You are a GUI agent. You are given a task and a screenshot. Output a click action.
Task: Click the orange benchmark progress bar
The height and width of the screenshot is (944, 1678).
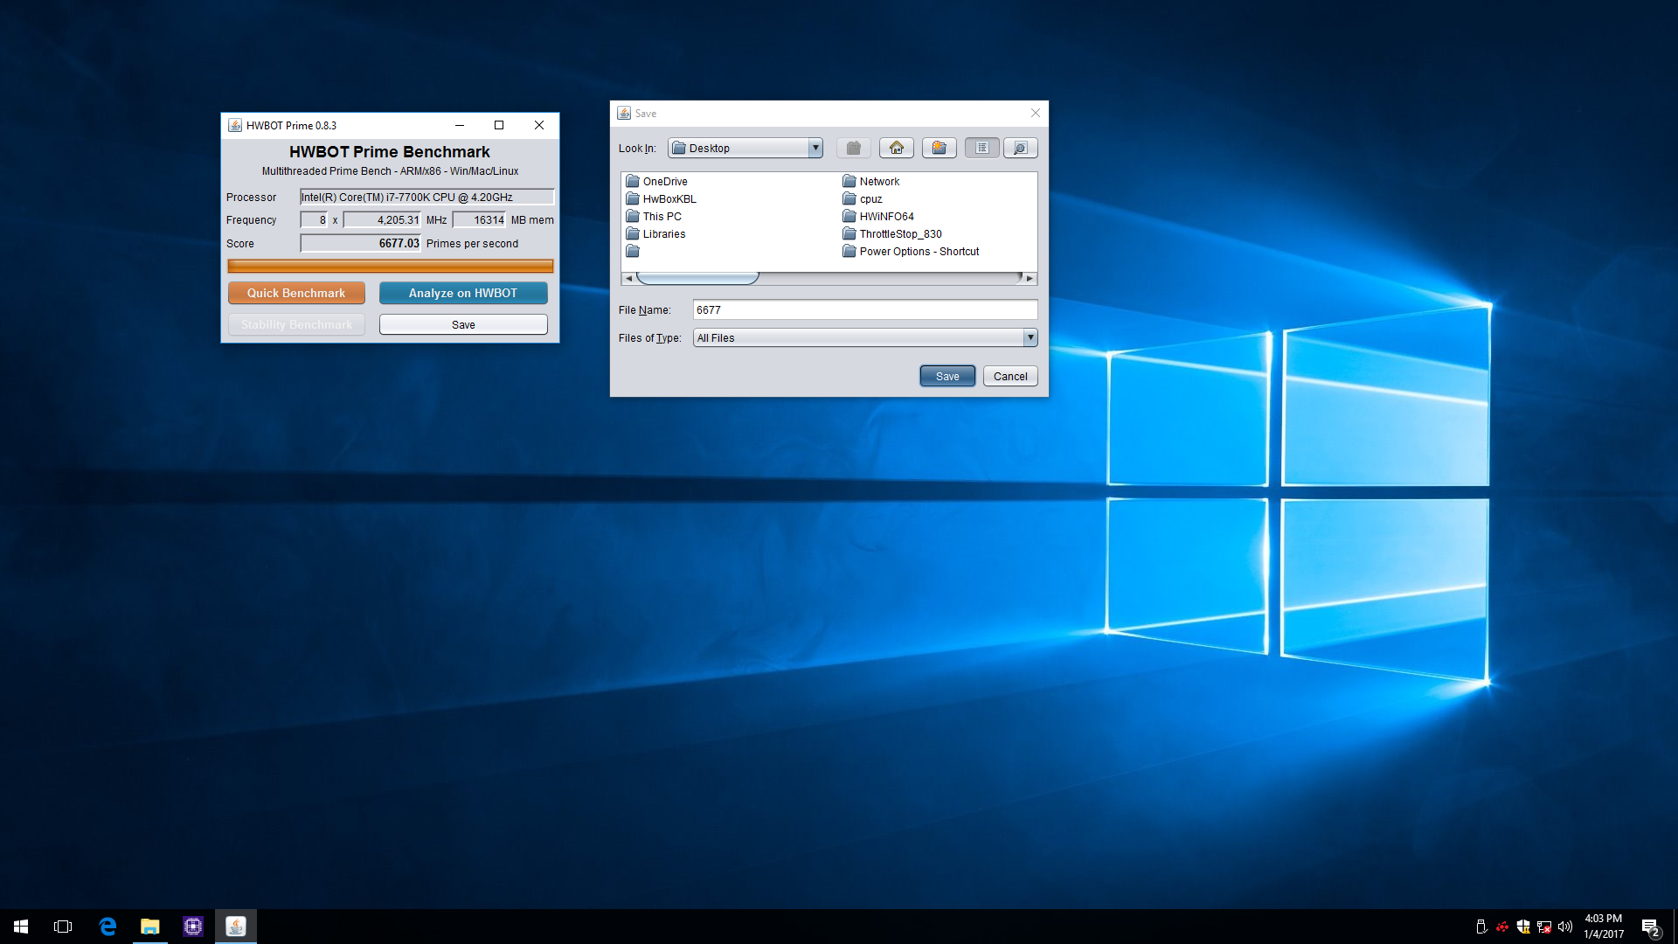(390, 266)
